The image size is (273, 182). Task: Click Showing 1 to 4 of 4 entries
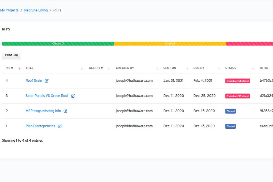coord(22,141)
